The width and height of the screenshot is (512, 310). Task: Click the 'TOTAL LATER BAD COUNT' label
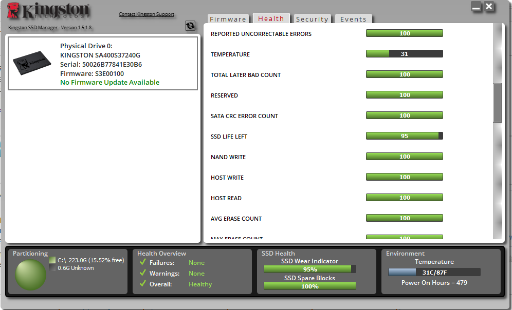coord(246,75)
